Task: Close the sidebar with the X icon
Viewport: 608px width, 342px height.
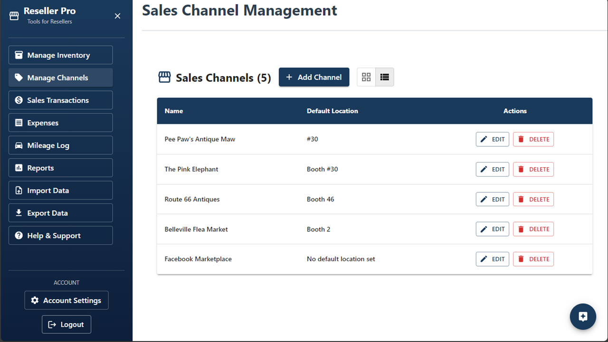Action: click(x=117, y=16)
